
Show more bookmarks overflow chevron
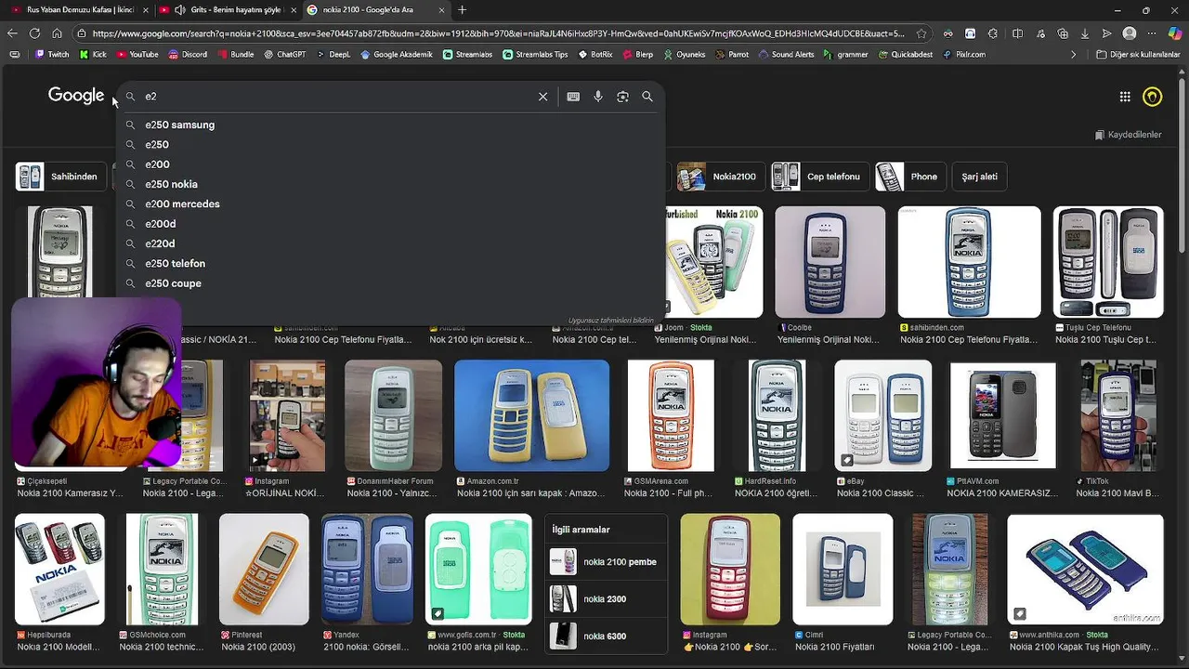point(1074,55)
